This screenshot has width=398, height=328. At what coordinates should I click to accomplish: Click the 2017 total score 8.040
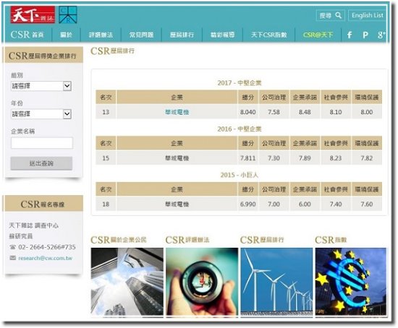248,112
